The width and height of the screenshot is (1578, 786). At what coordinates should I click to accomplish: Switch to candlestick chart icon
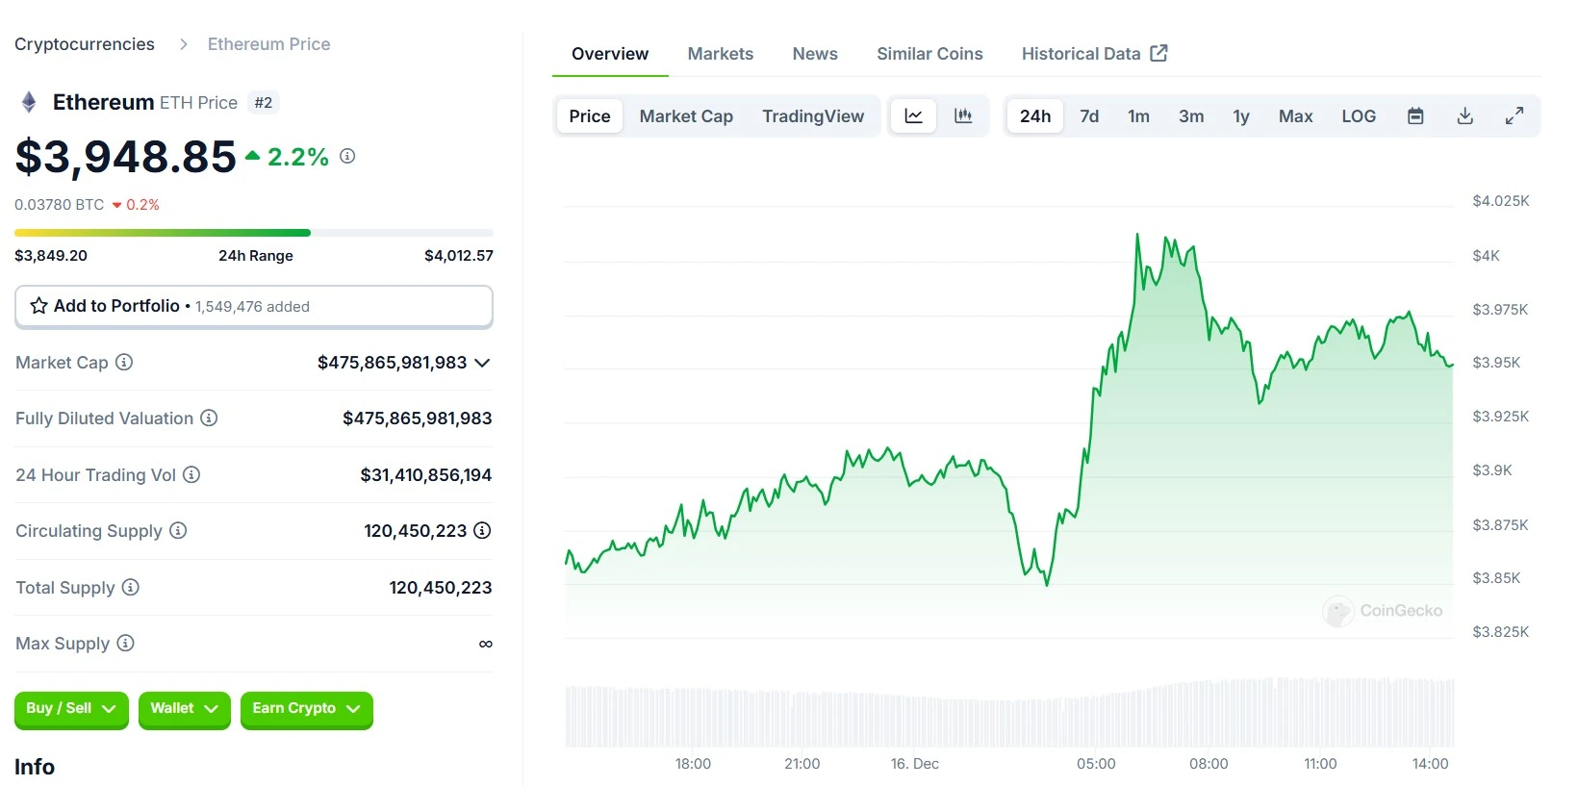[x=963, y=116]
